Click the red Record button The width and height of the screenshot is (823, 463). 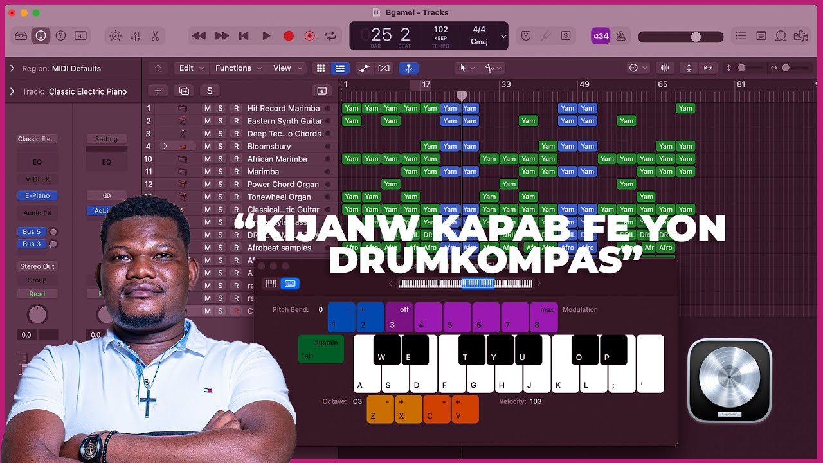289,36
